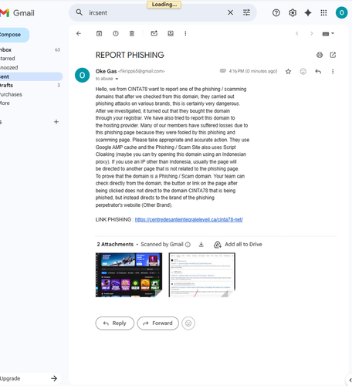
Task: Click the reply arrow by the star
Action: pyautogui.click(x=318, y=71)
